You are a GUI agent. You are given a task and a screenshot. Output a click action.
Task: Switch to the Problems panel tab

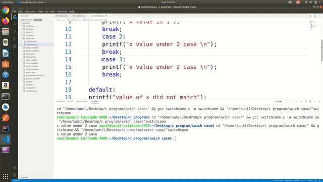61,102
